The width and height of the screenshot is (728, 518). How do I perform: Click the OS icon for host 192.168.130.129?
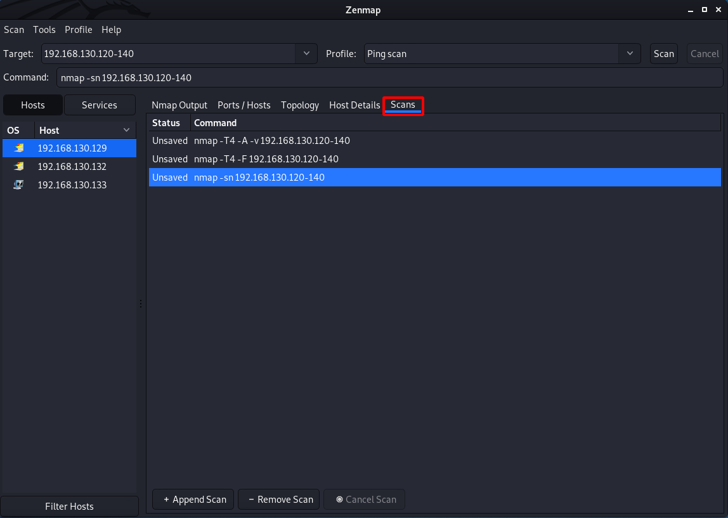coord(18,148)
